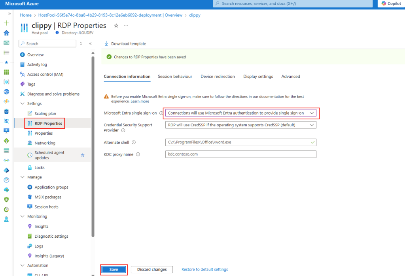
Task: Click Restore to default settings link
Action: pos(204,269)
